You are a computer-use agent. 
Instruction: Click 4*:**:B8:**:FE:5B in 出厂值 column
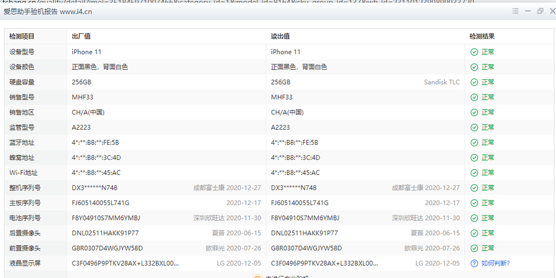95,143
